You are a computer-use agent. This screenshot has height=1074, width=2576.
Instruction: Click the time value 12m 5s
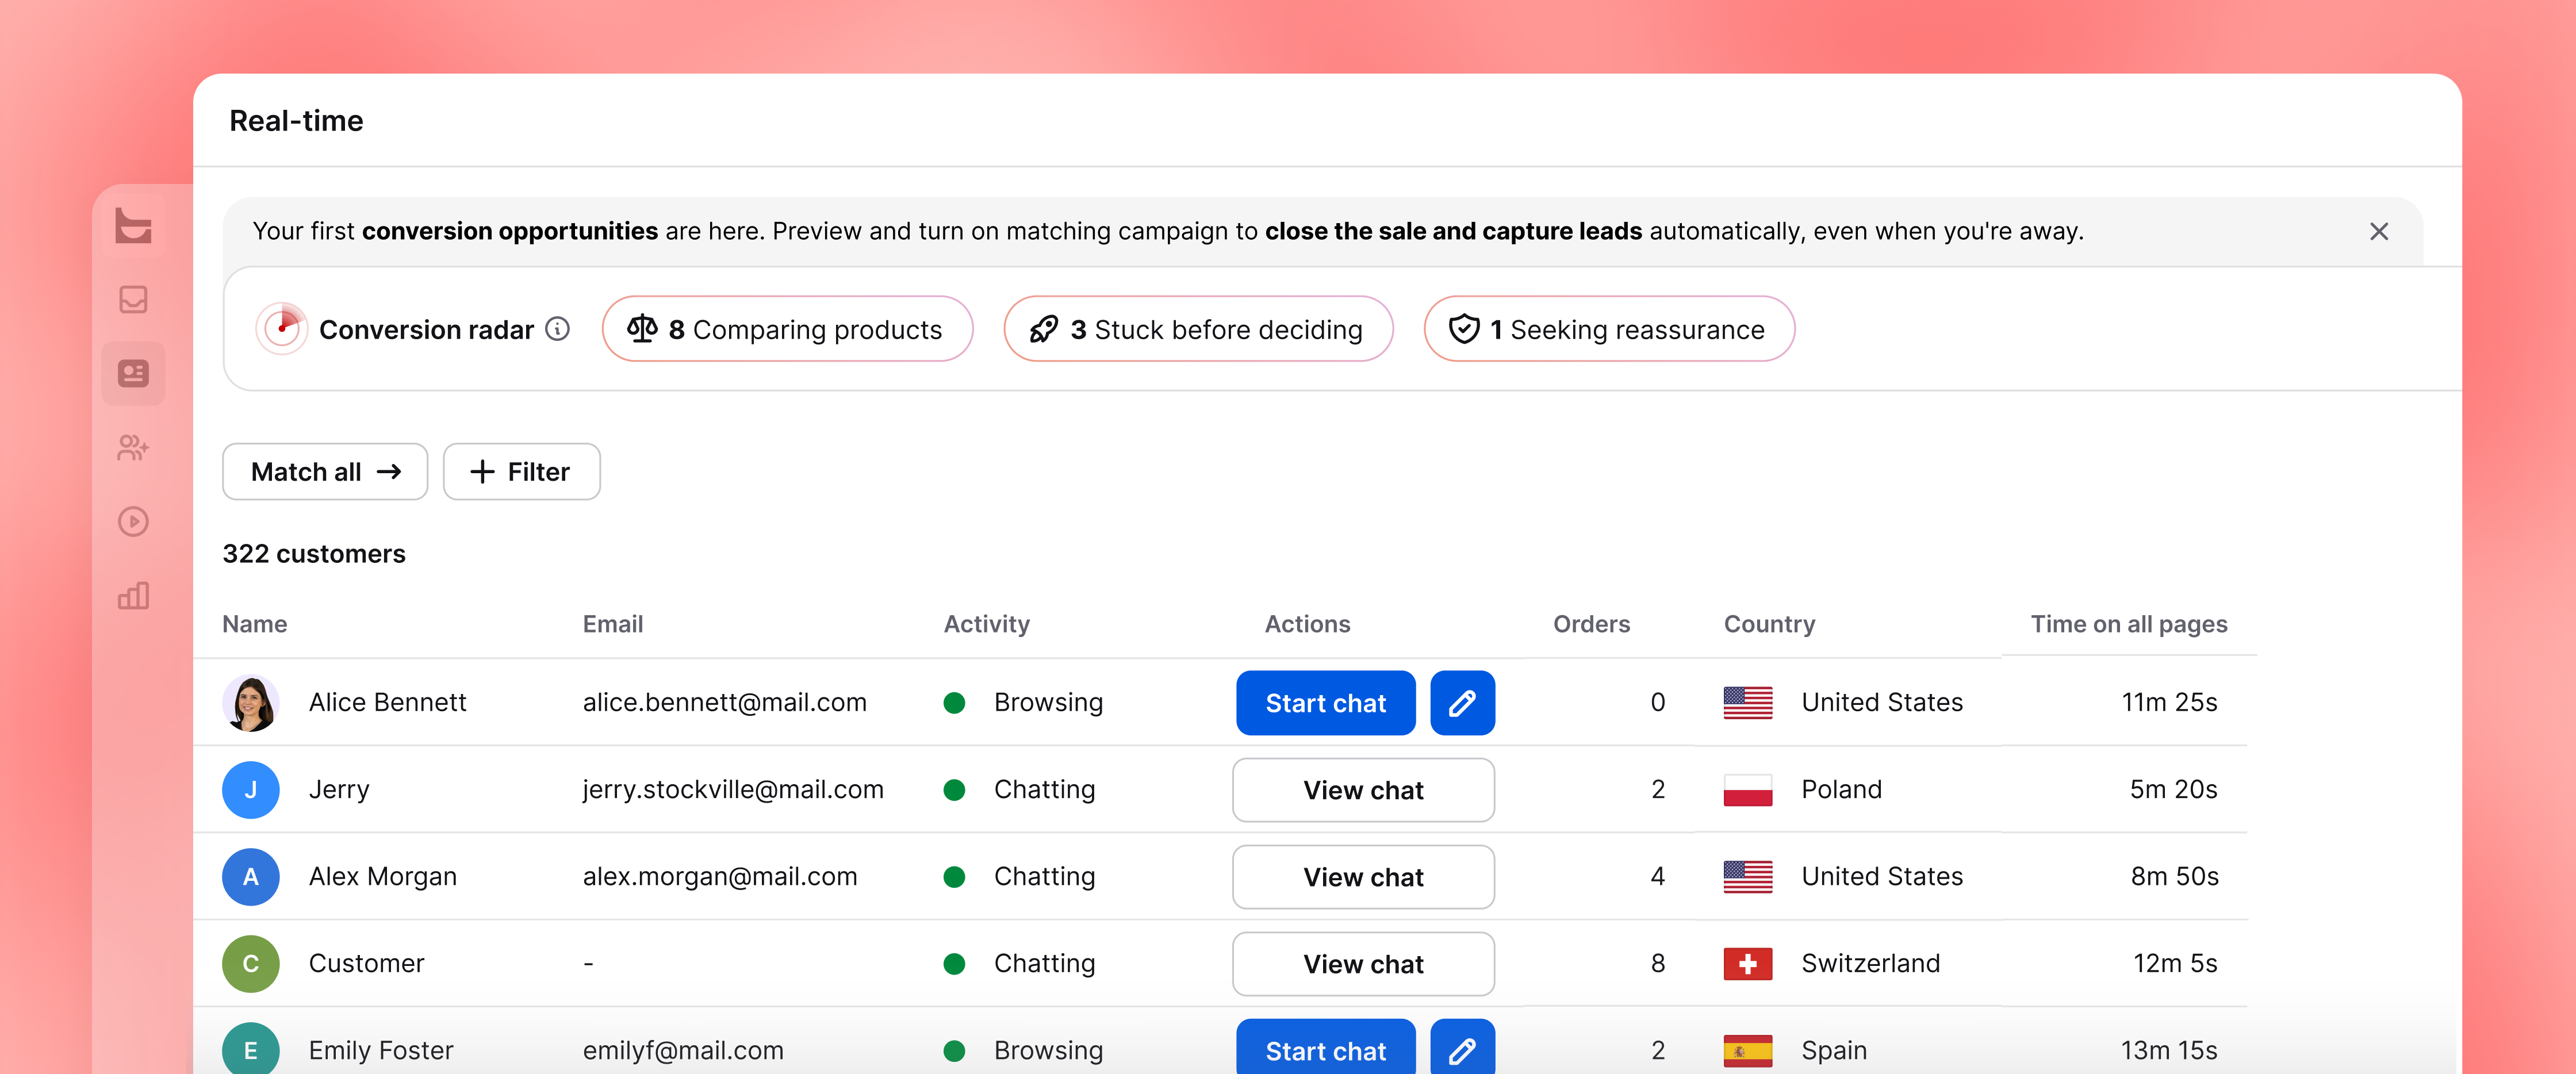(2175, 964)
